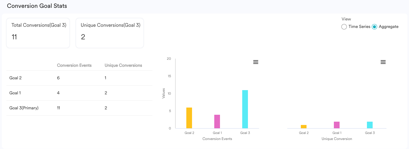Click the cyan Goal 3 Unique Conversion bar
409x149 pixels.
coord(370,125)
